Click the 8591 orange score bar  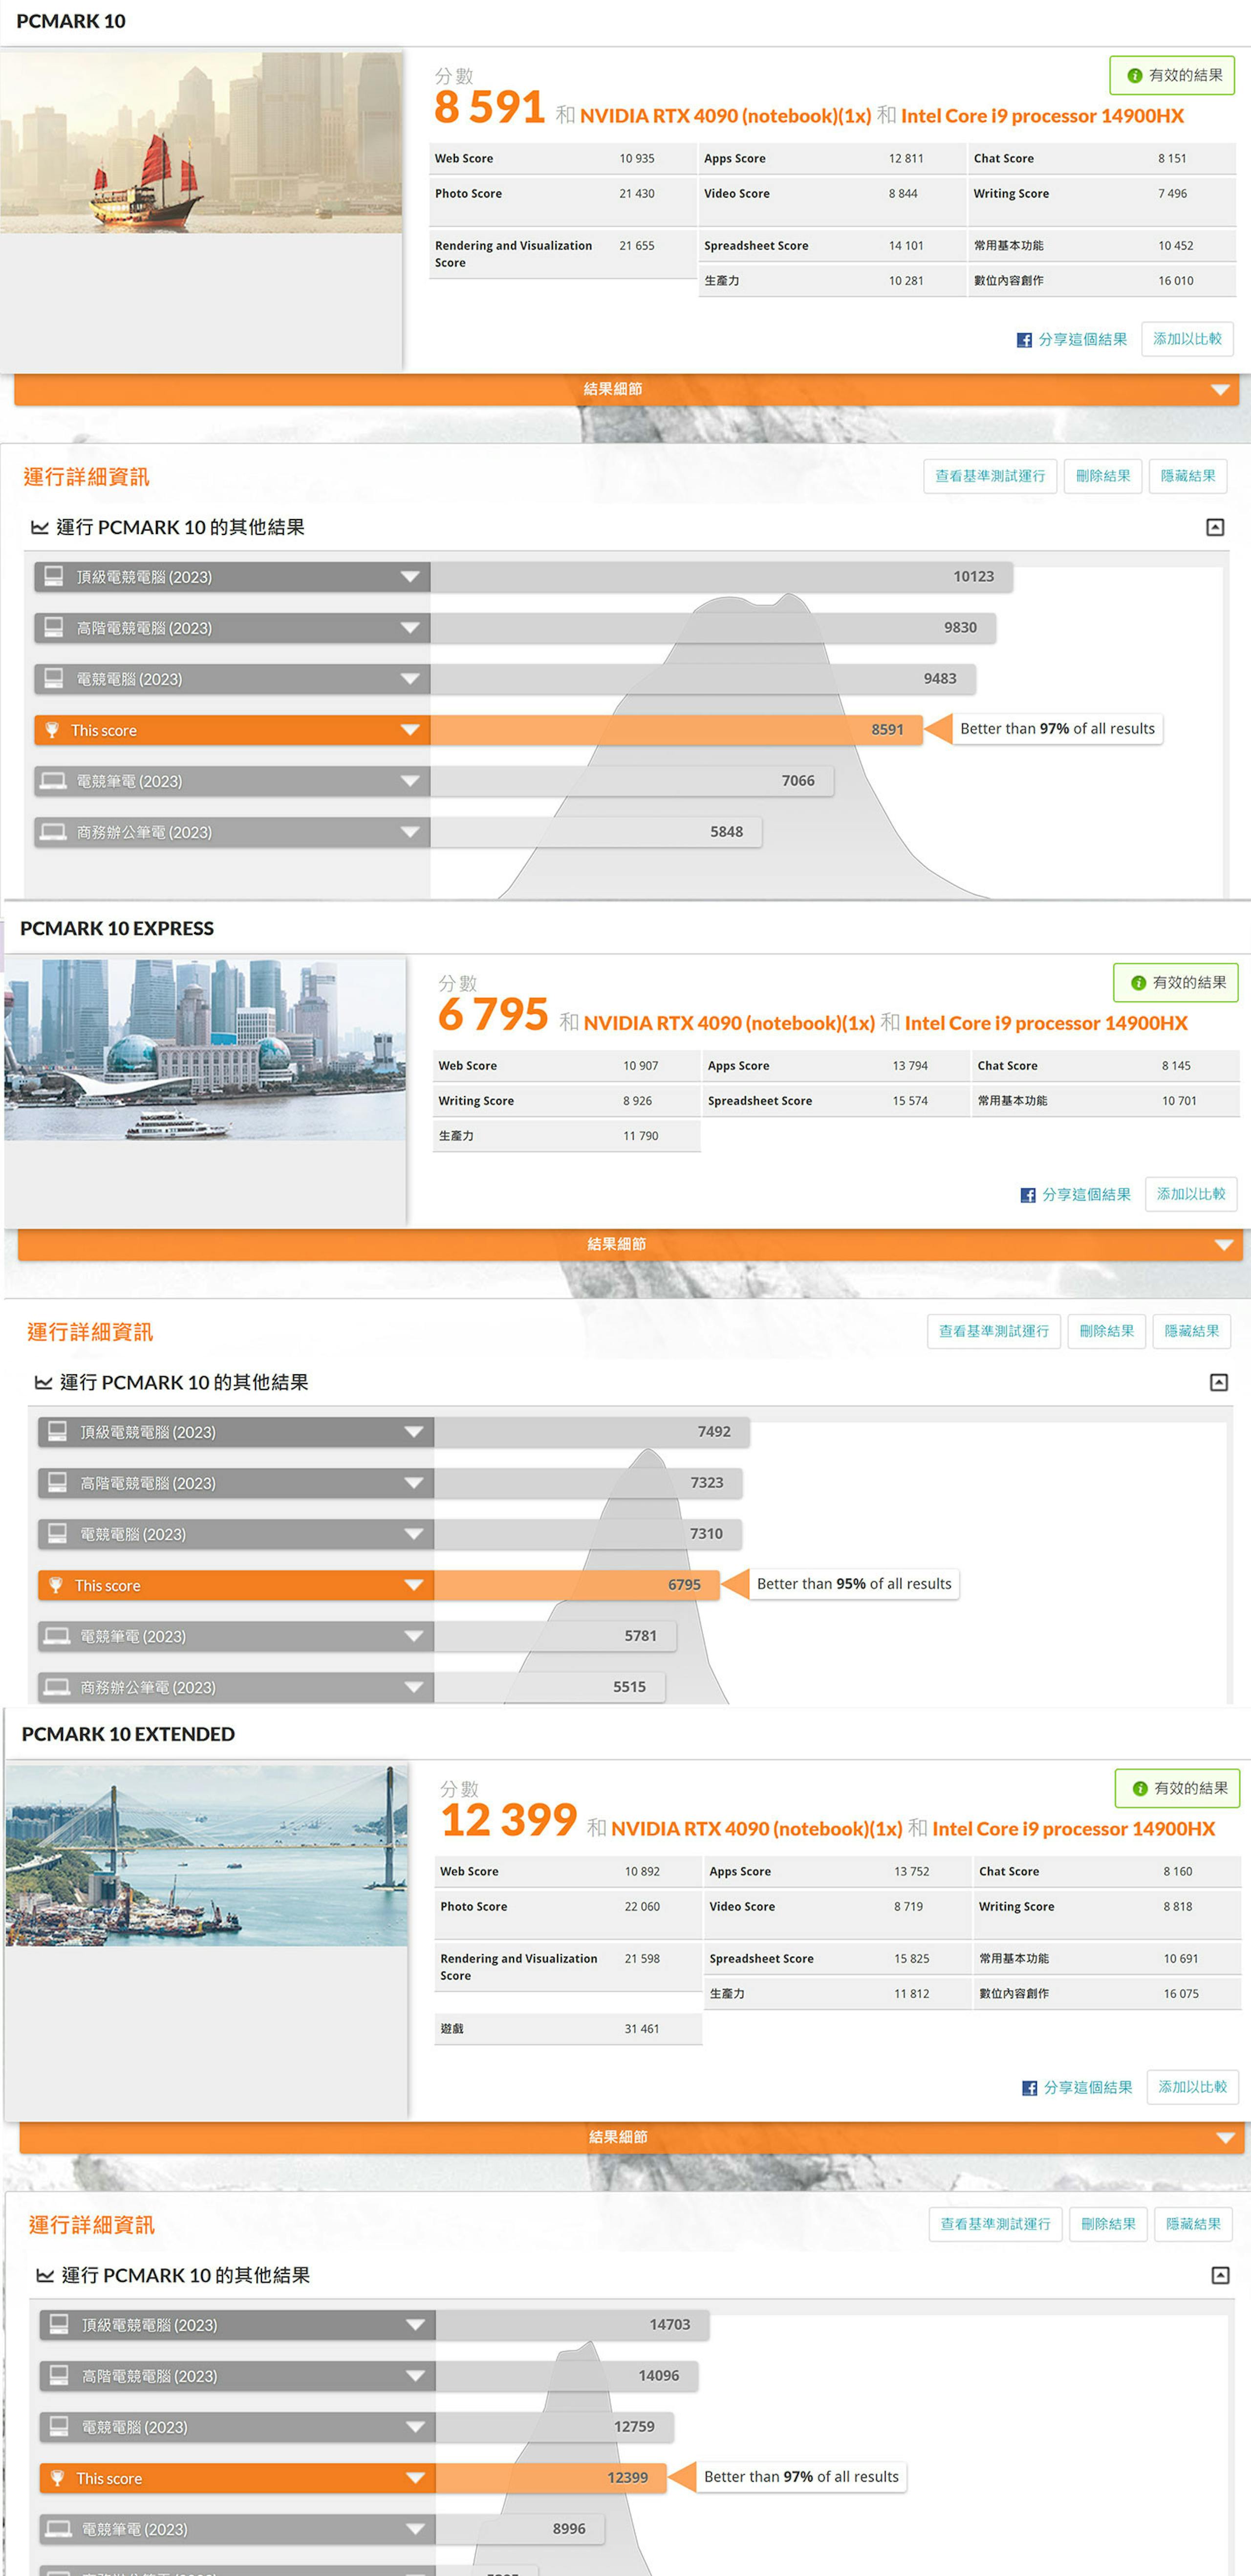click(676, 730)
